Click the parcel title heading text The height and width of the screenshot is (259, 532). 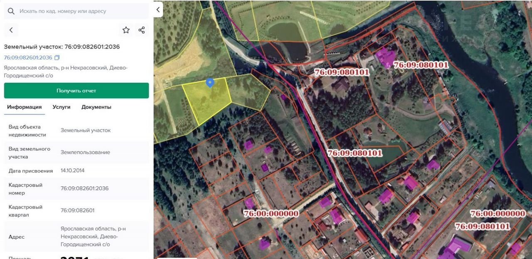[62, 47]
